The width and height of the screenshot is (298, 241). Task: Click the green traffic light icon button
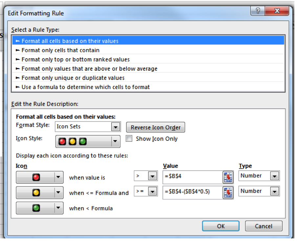coord(36,208)
